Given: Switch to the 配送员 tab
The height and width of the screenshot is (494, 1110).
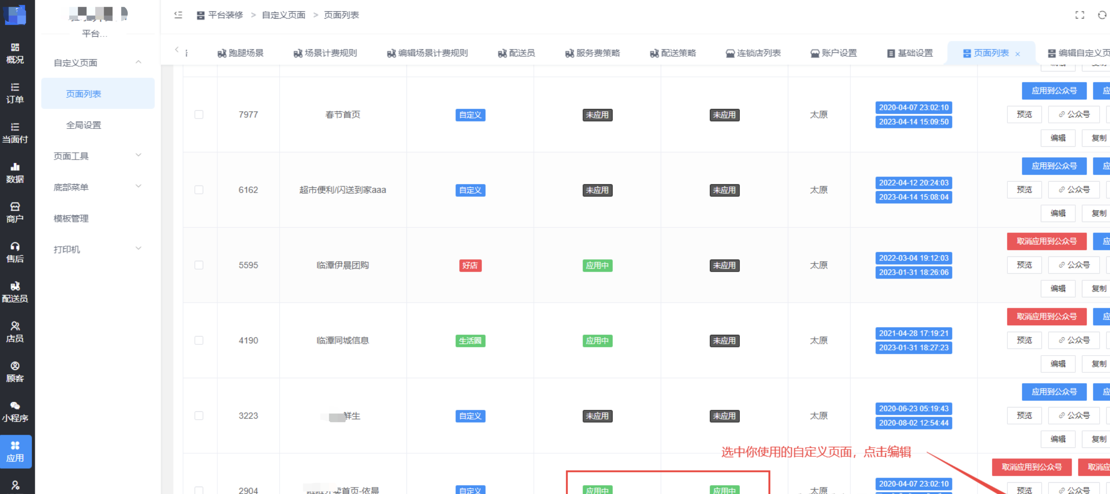Looking at the screenshot, I should tap(516, 53).
